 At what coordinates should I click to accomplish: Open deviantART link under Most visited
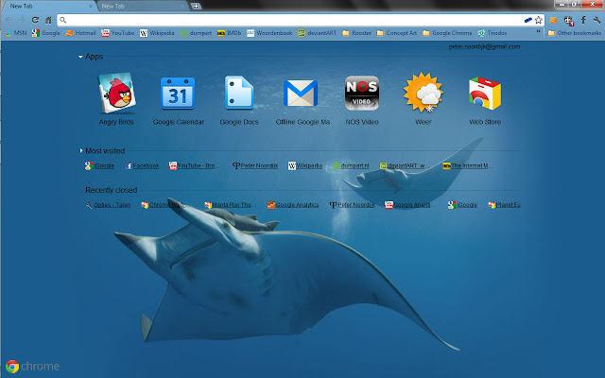point(403,166)
